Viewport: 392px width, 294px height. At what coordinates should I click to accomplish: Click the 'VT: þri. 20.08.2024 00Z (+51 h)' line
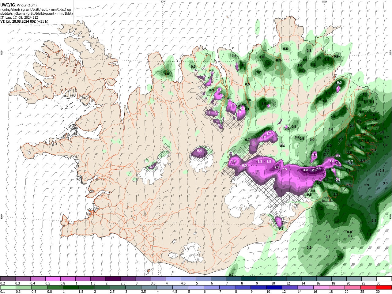pyautogui.click(x=24, y=22)
